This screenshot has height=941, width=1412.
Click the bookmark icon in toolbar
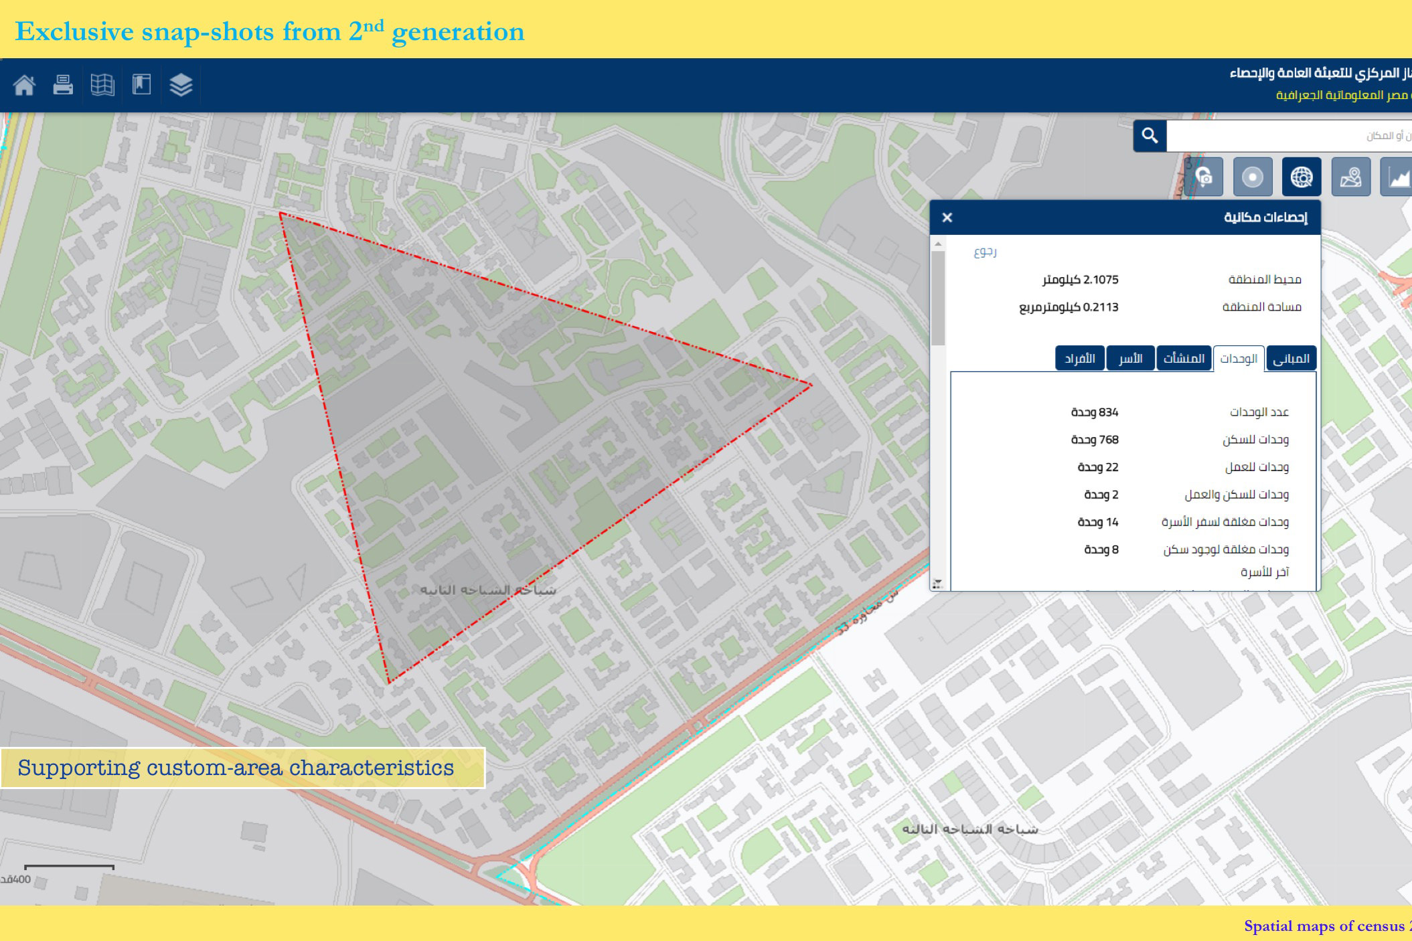tap(141, 85)
